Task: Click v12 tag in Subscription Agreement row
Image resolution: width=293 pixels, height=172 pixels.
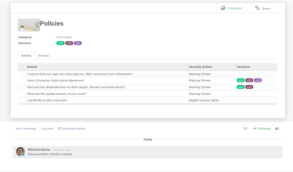Action: click(258, 80)
